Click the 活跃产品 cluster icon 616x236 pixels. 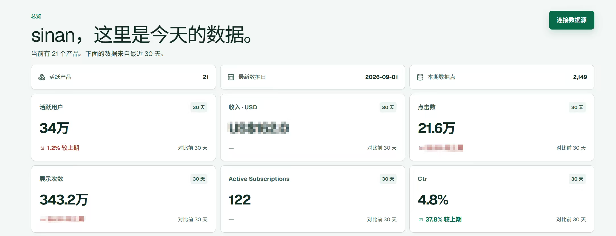click(x=42, y=77)
